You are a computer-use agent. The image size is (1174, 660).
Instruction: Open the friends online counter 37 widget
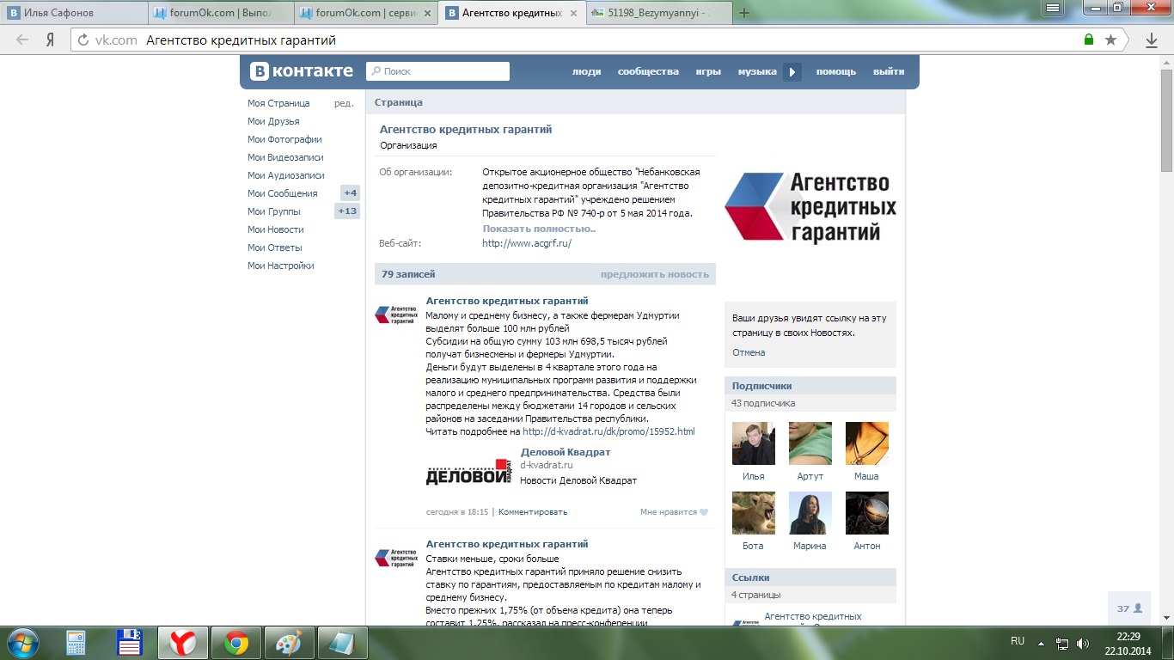click(1129, 608)
